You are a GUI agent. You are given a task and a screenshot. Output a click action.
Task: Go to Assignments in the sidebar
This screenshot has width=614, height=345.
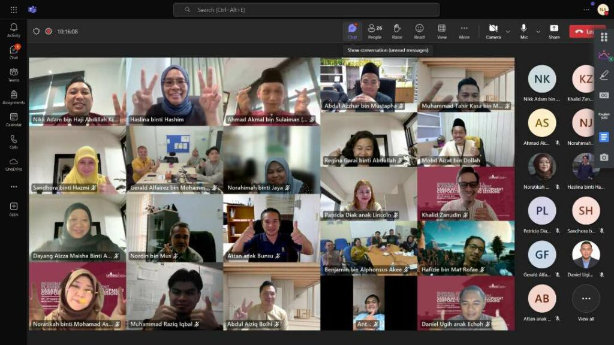(13, 97)
